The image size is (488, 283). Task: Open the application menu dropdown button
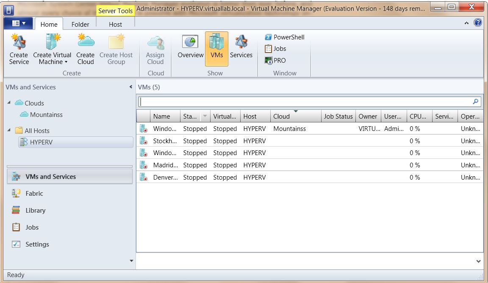(18, 23)
